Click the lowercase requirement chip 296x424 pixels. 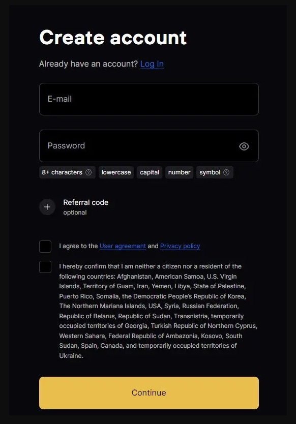click(116, 172)
